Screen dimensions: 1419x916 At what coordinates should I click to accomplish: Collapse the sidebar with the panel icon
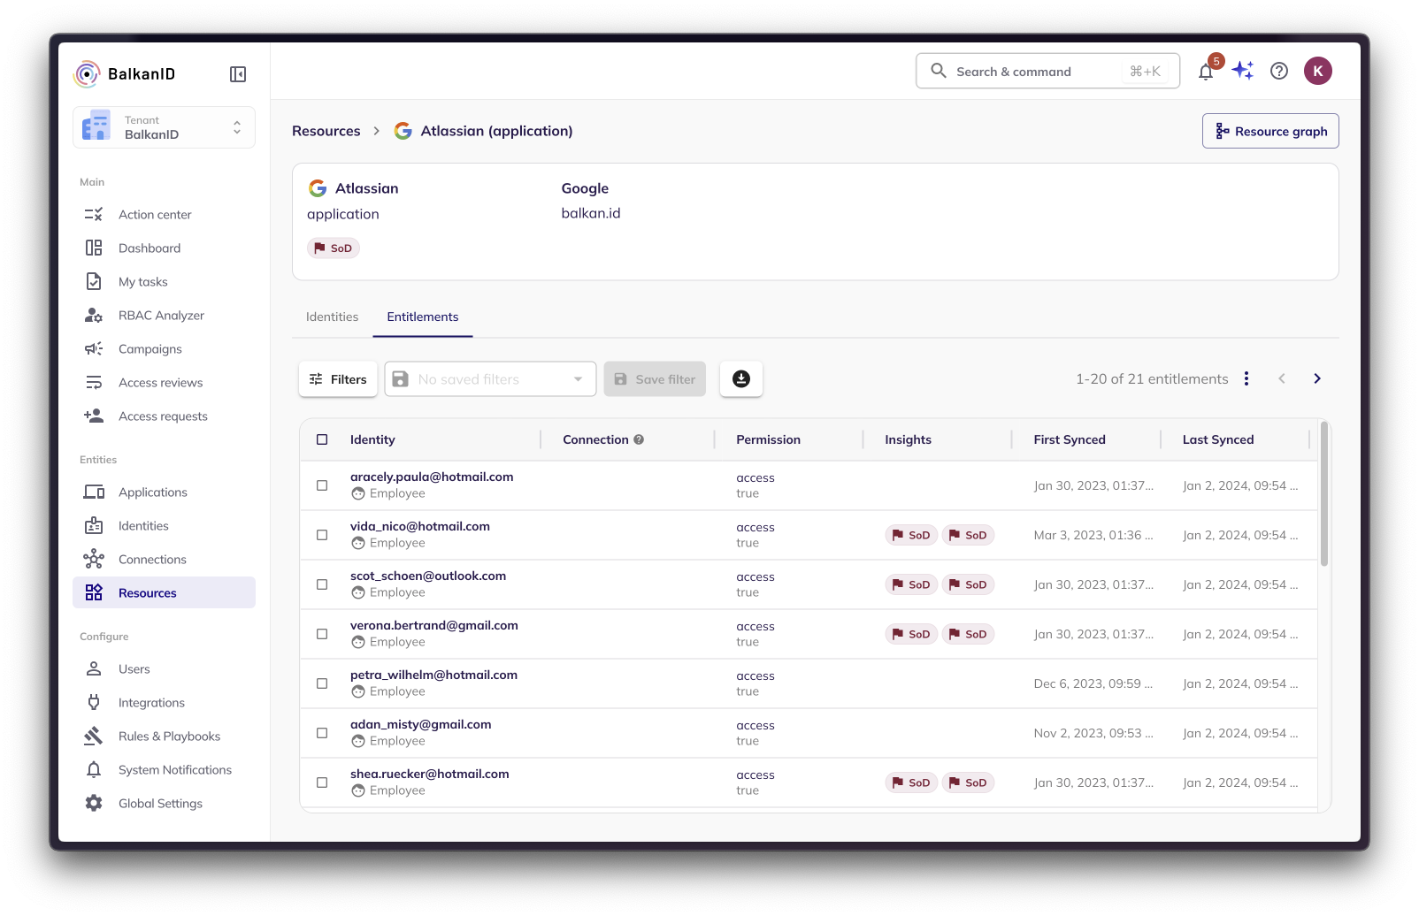coord(237,74)
